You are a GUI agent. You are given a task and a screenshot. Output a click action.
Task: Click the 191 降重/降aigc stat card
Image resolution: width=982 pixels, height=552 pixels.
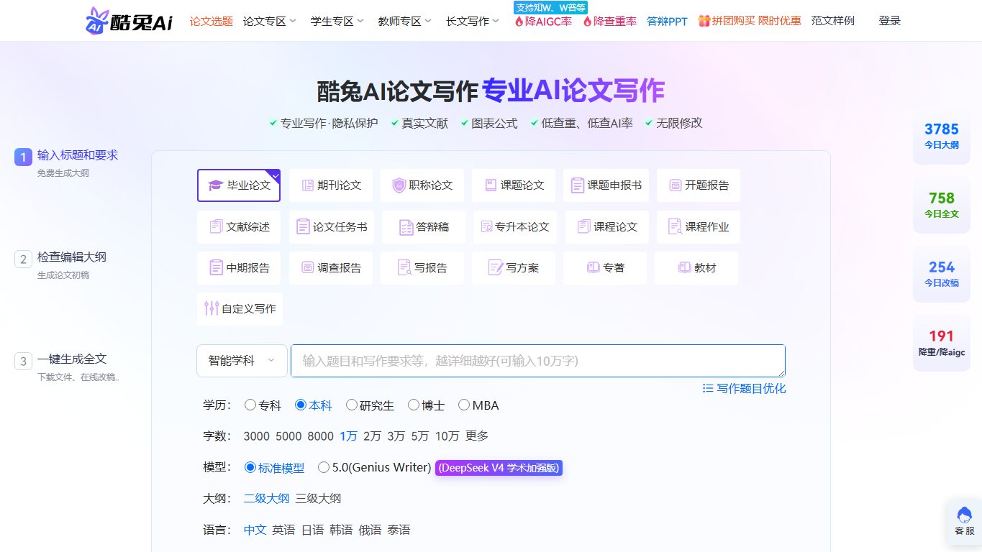942,344
